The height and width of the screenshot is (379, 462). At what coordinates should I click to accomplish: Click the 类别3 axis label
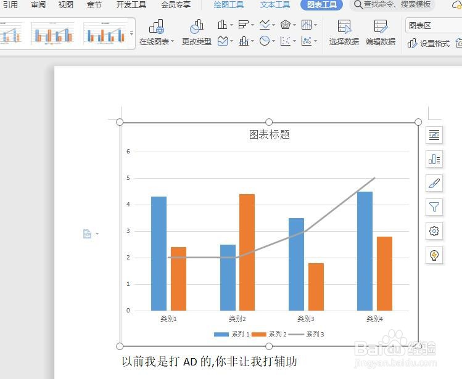306,319
